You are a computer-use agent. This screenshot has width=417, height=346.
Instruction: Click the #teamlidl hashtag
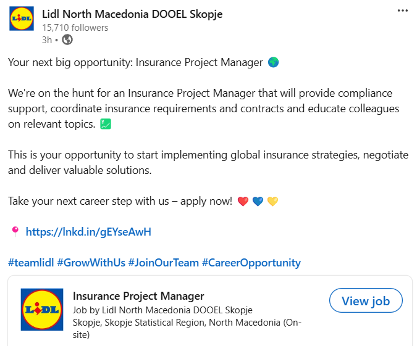pos(30,263)
